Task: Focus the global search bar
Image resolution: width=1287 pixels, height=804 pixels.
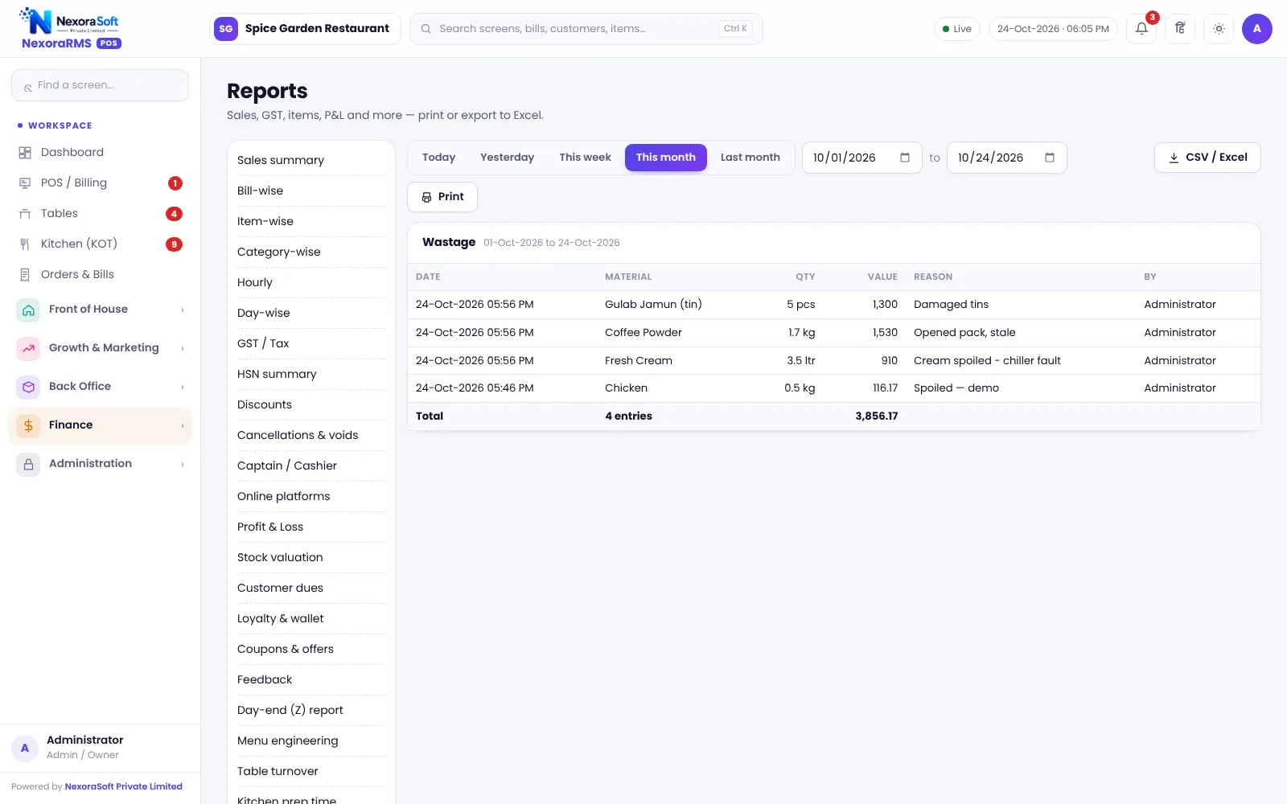Action: pyautogui.click(x=586, y=29)
